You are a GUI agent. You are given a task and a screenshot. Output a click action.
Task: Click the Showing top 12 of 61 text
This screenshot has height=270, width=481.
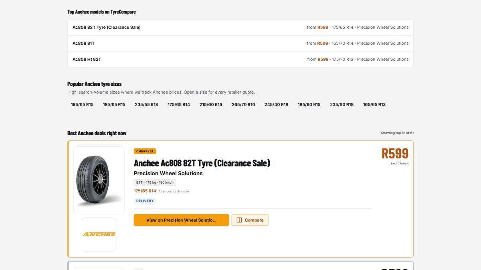coord(397,133)
